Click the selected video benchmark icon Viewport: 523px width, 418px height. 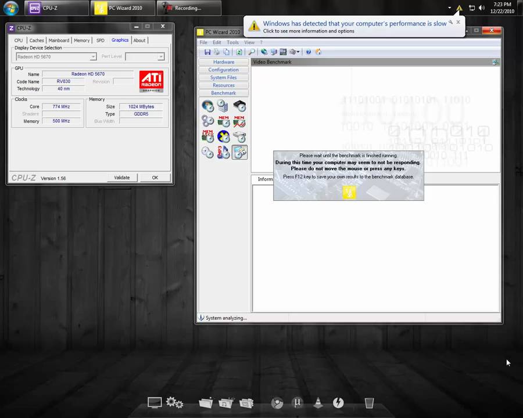point(239,152)
